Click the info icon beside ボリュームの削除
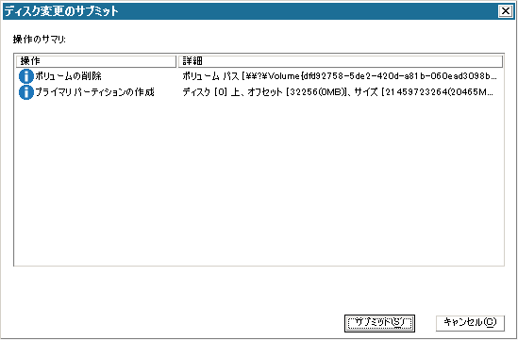518x340 pixels. click(x=26, y=76)
